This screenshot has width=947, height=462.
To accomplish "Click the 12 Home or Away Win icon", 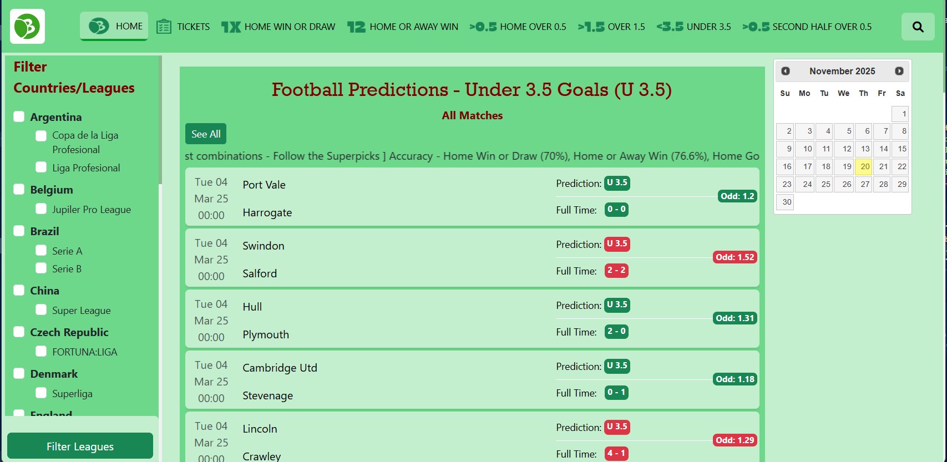I will (x=356, y=27).
